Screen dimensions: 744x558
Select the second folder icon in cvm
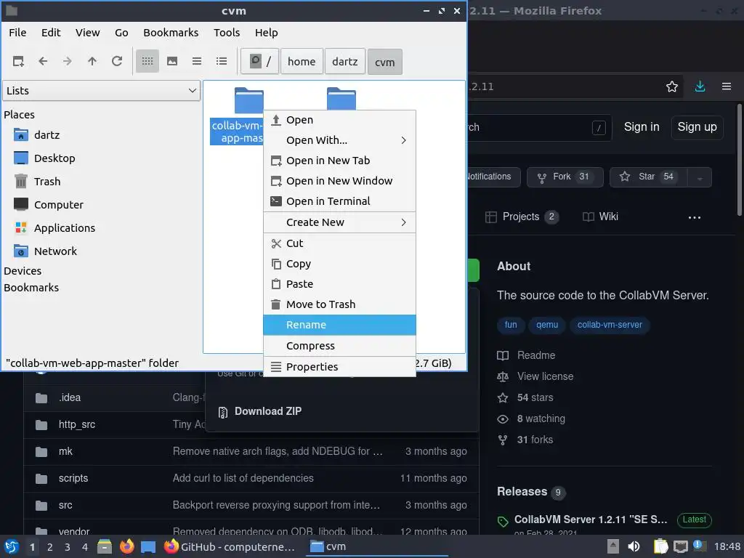tap(341, 99)
